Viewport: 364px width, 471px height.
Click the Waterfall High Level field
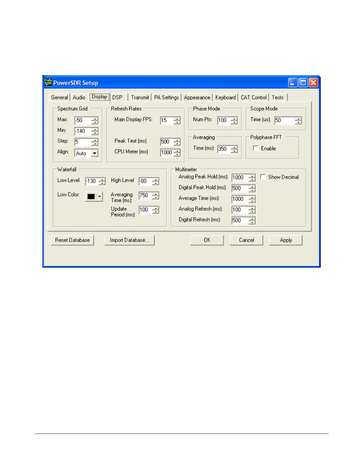[145, 181]
